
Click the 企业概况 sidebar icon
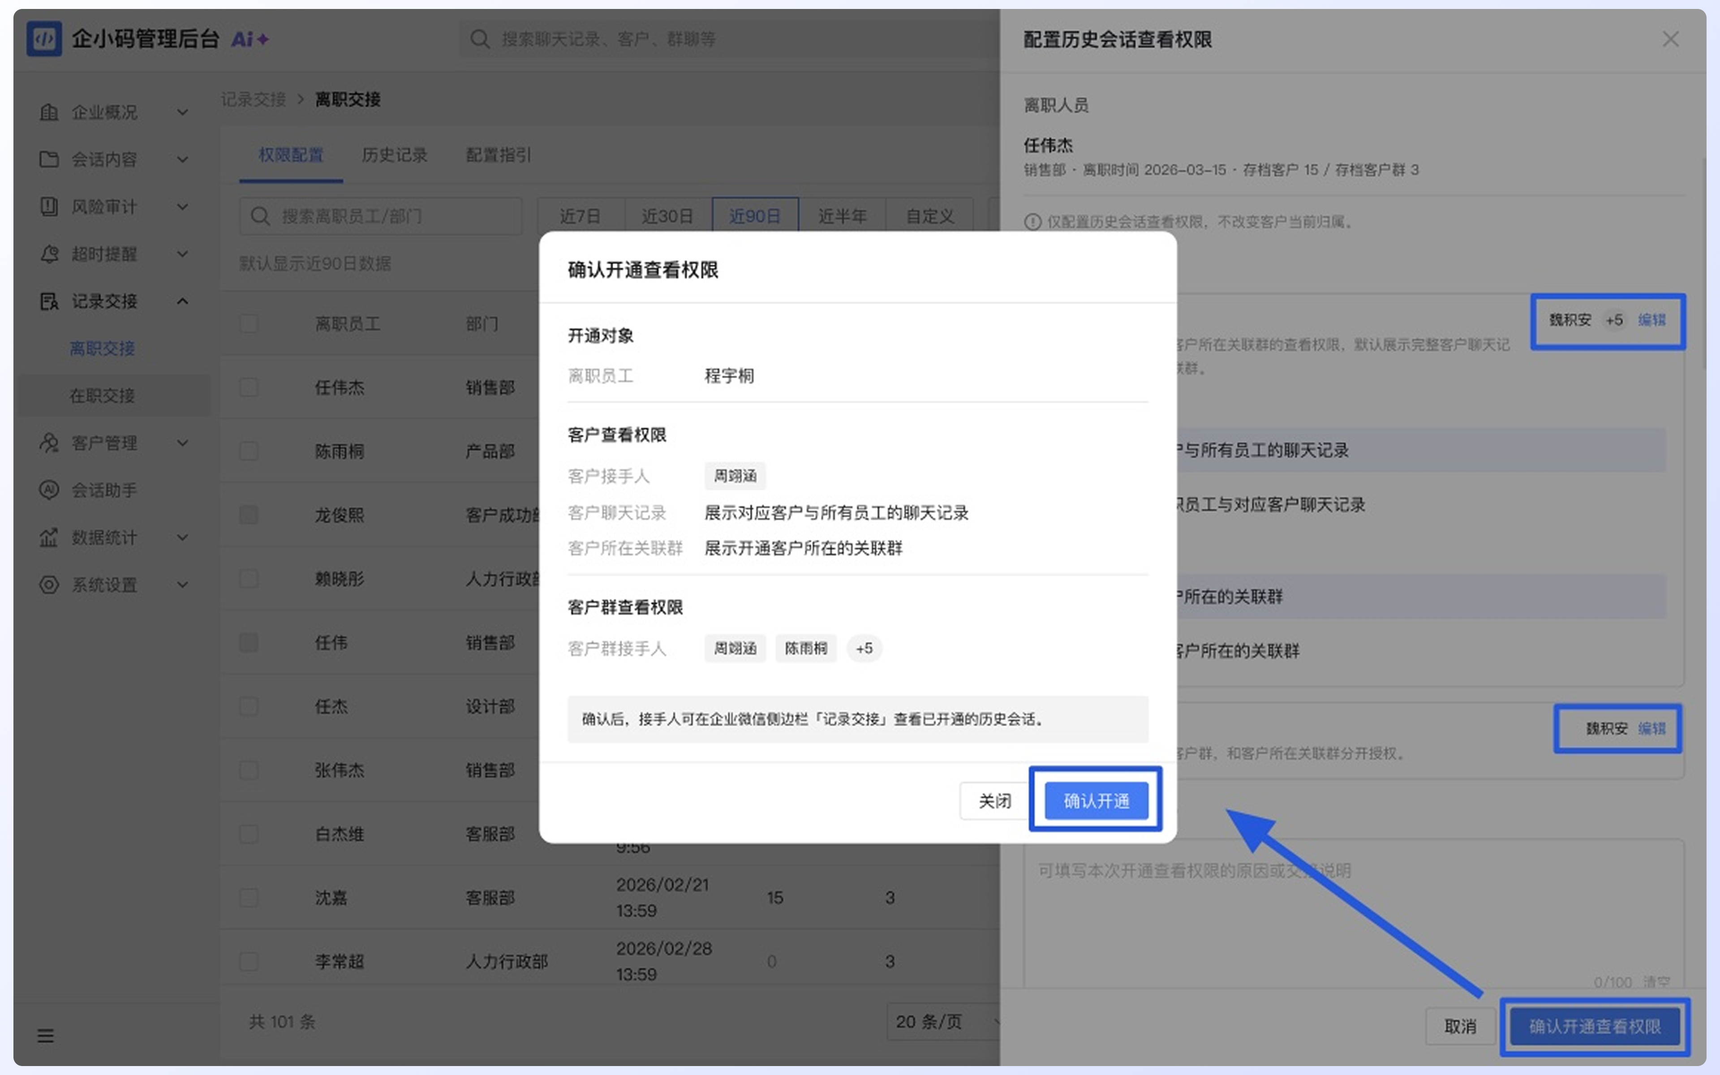coord(48,112)
